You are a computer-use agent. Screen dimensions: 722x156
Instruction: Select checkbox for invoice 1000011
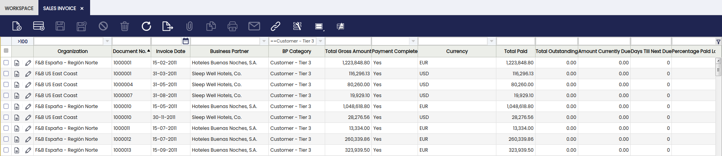pyautogui.click(x=6, y=128)
